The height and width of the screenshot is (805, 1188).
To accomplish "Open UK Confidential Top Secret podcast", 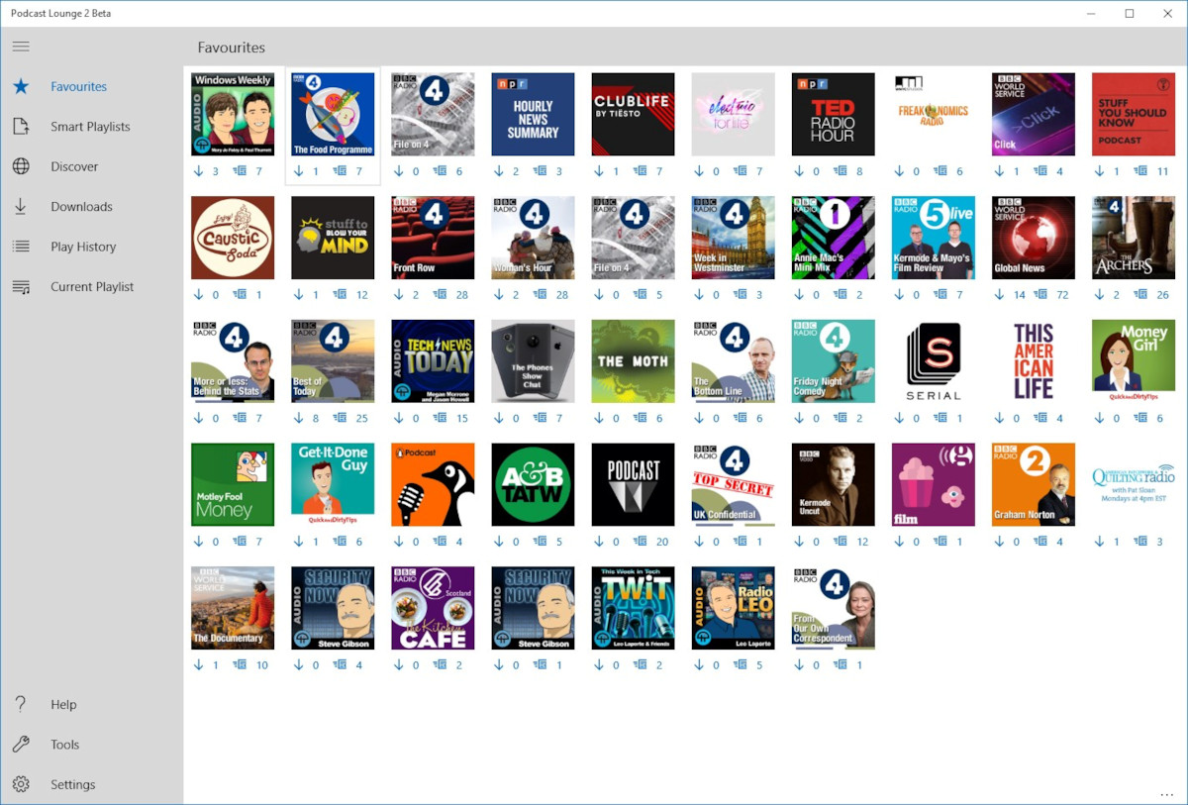I will click(x=733, y=485).
